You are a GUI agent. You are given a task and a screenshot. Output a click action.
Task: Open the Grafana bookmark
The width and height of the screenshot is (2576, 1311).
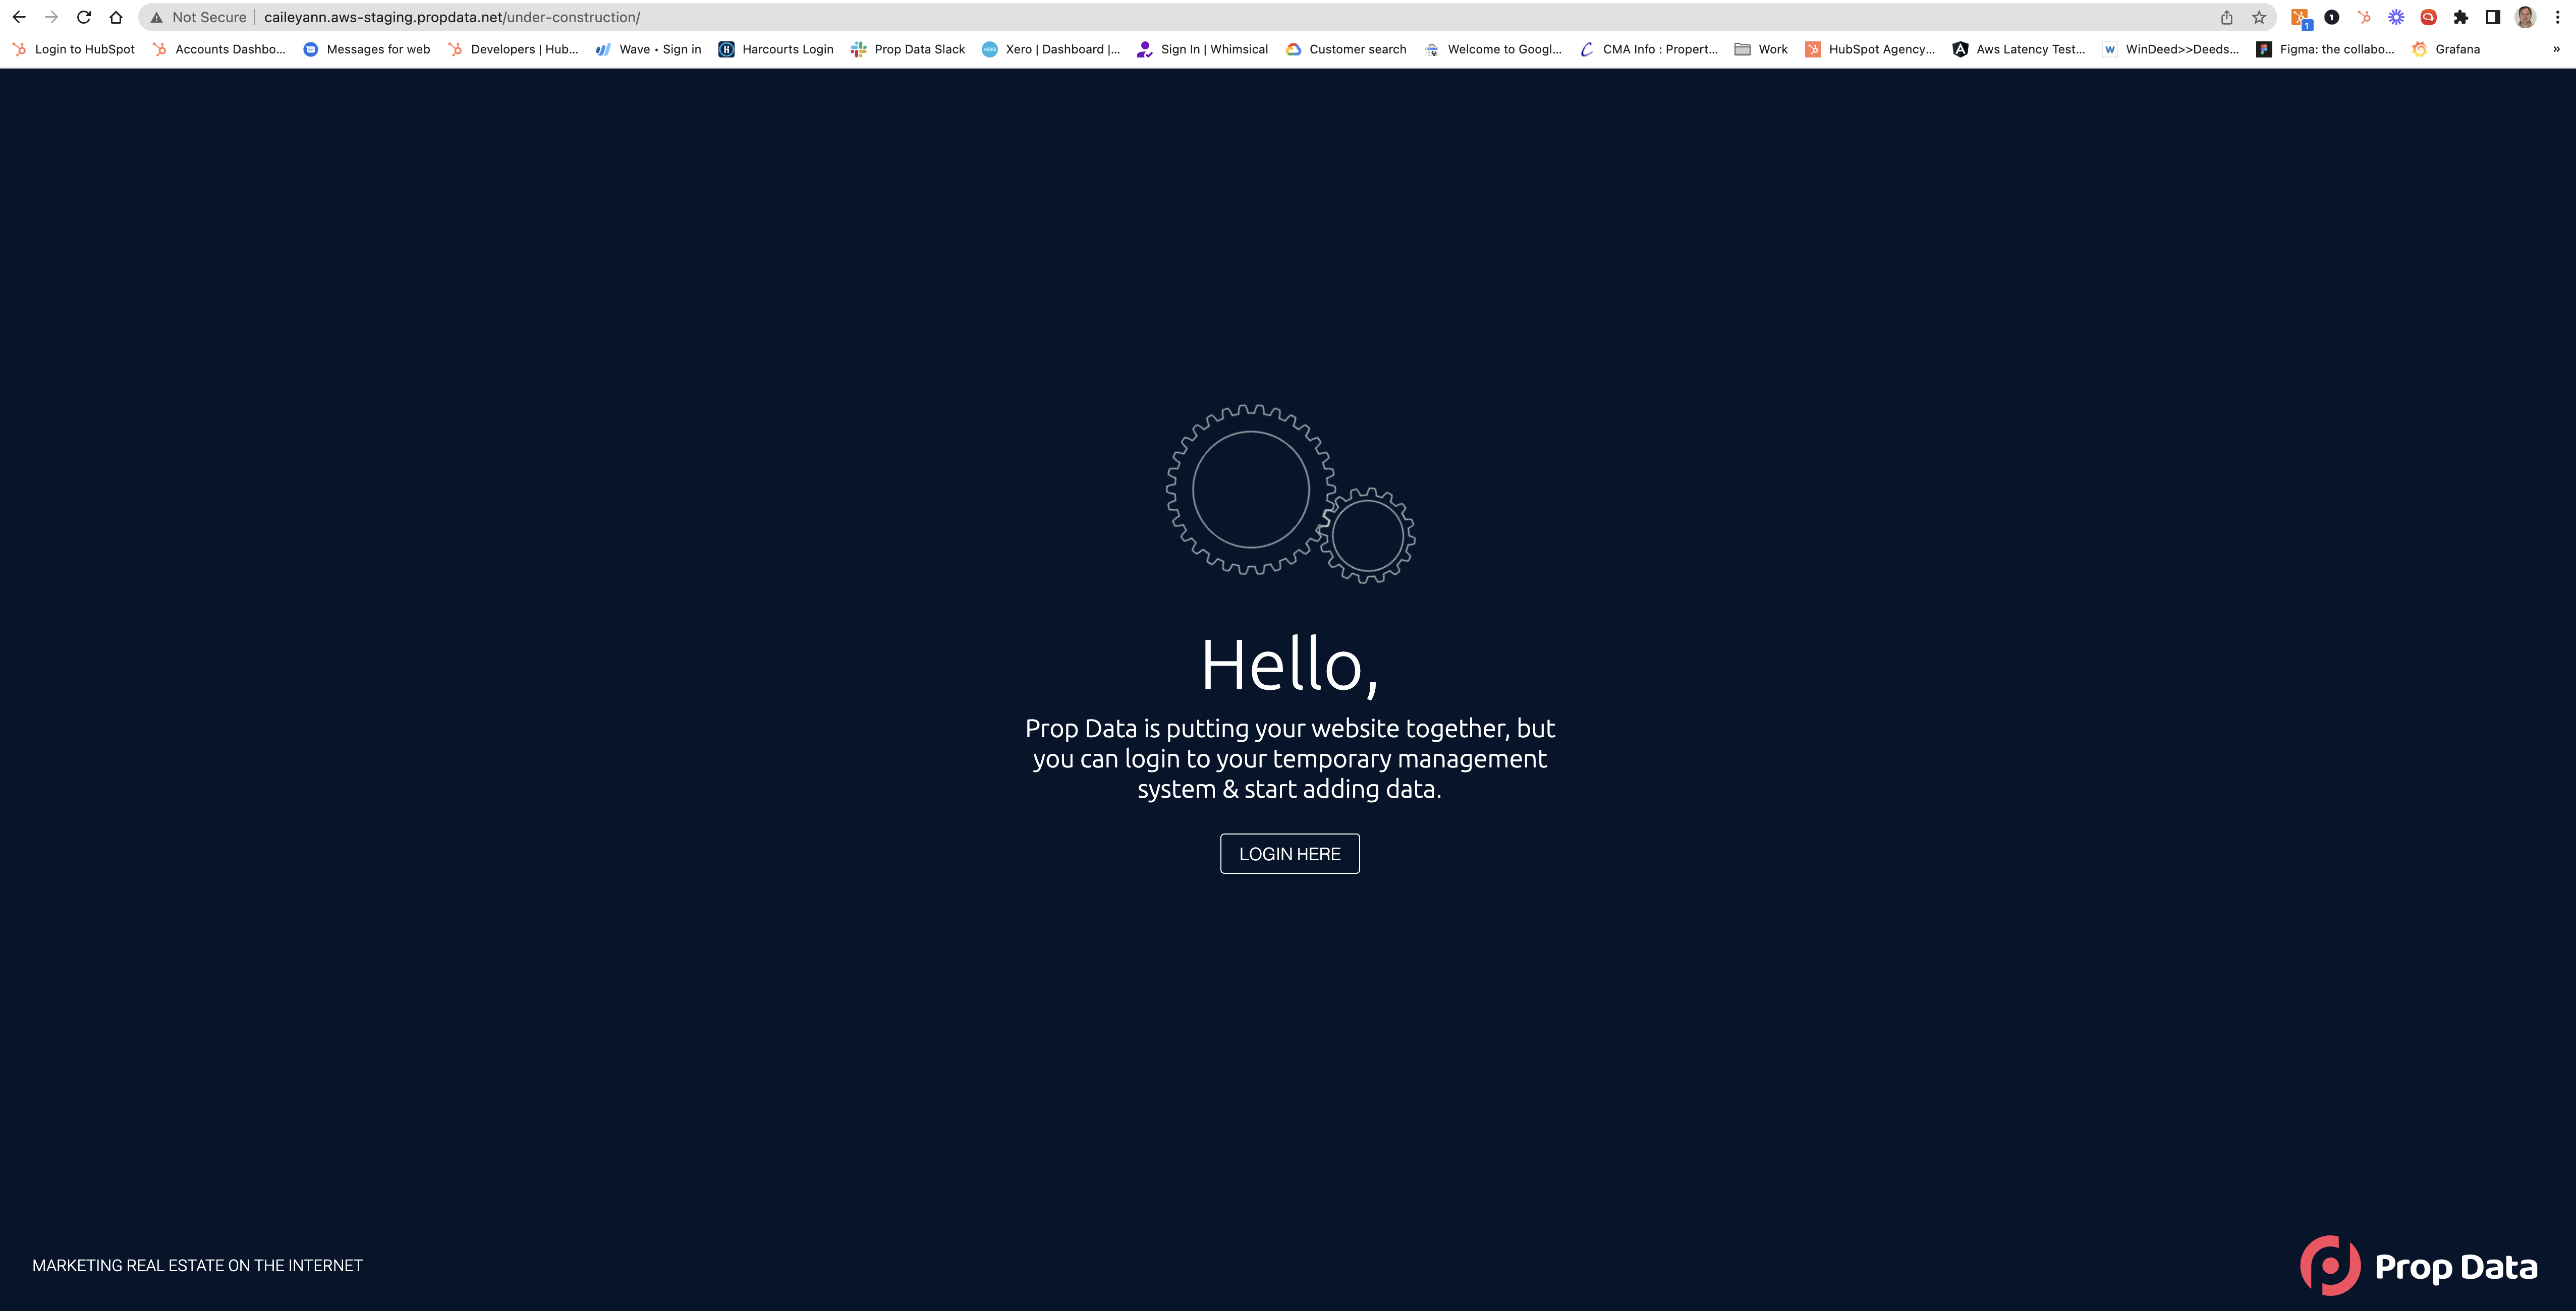[x=2446, y=49]
